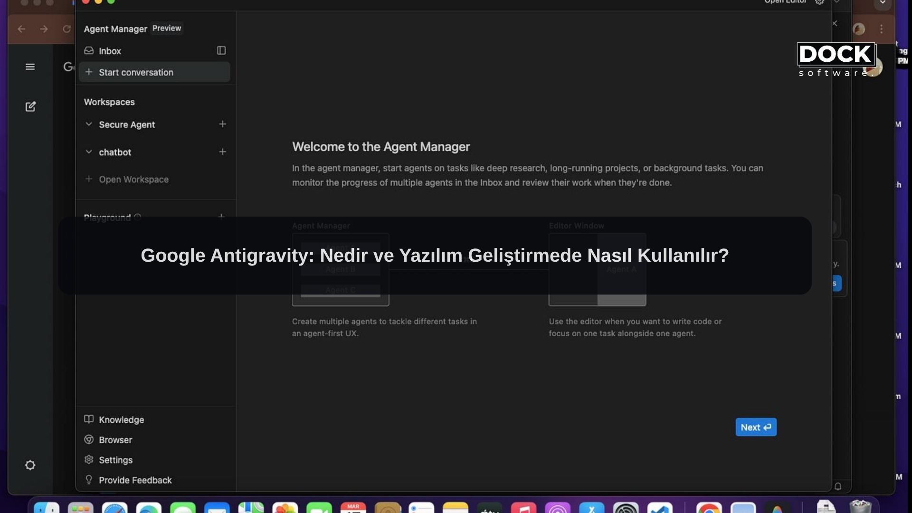
Task: Collapse the chatbot workspace chevron
Action: tap(89, 152)
